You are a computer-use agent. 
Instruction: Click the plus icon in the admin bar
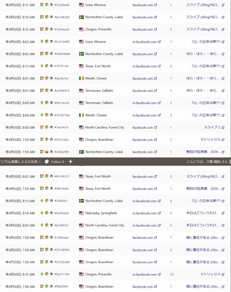(70, 161)
